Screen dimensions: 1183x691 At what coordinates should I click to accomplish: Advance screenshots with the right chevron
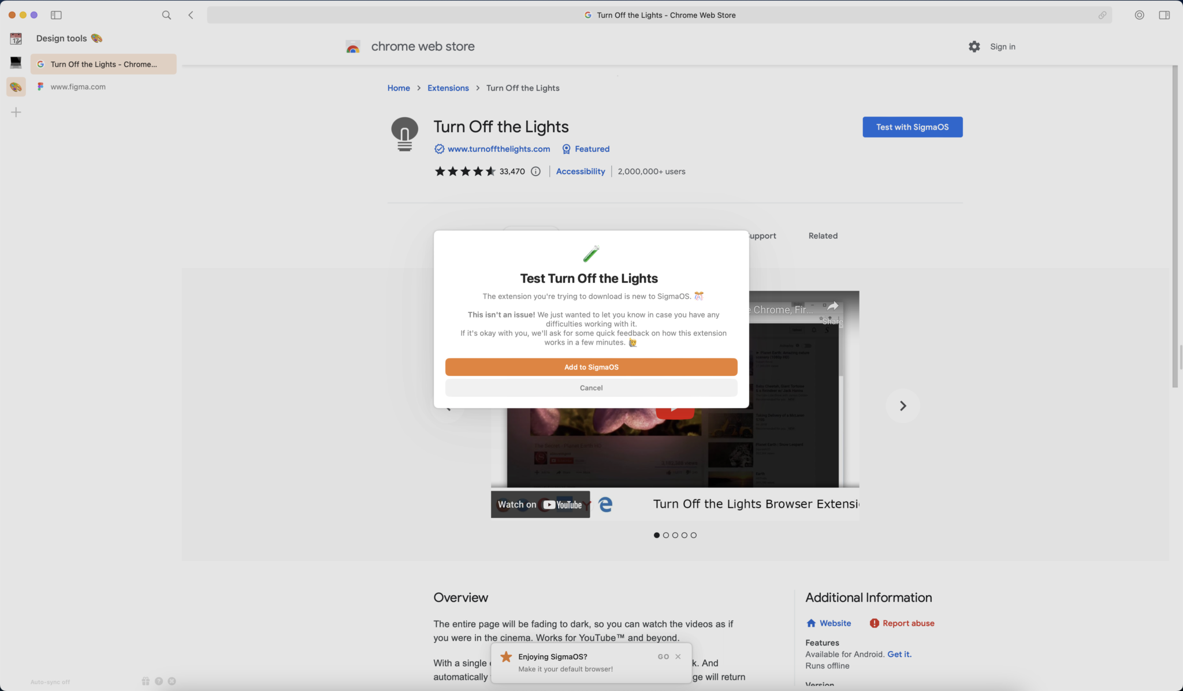902,406
